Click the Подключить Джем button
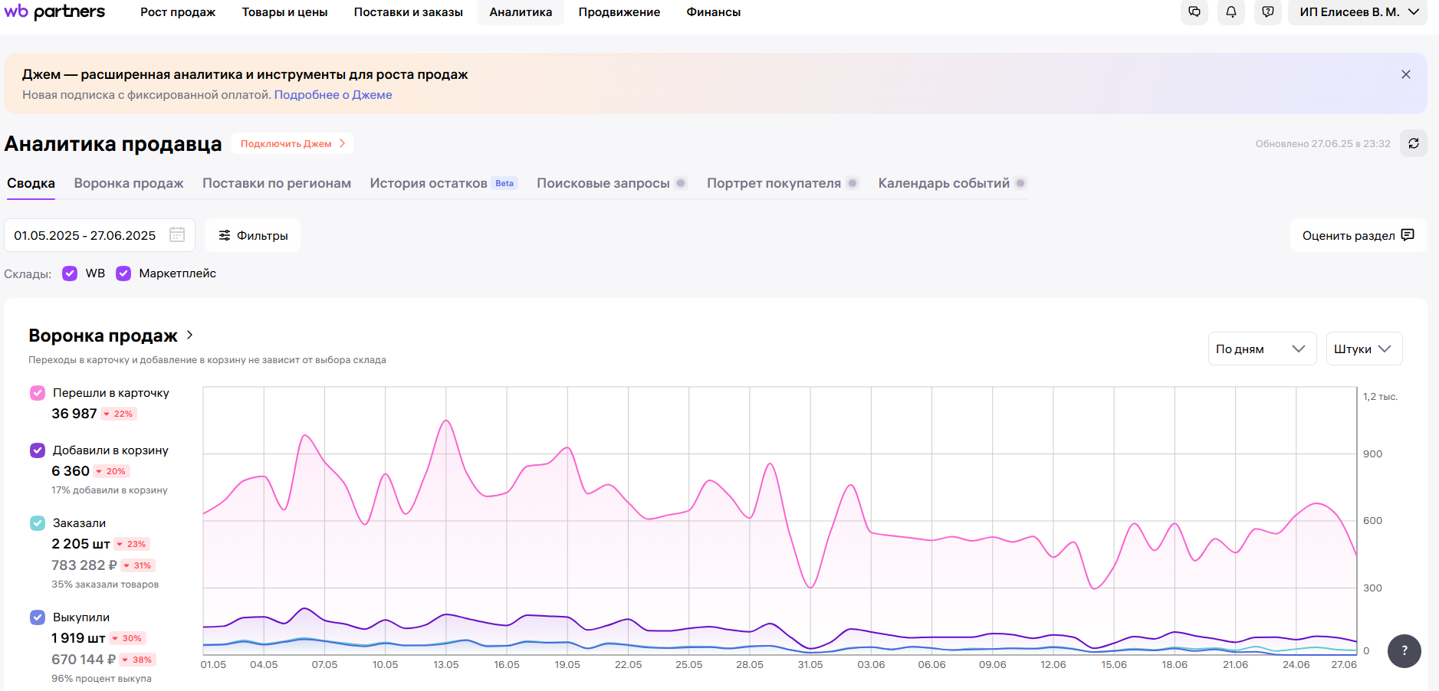1439x691 pixels. pos(293,143)
